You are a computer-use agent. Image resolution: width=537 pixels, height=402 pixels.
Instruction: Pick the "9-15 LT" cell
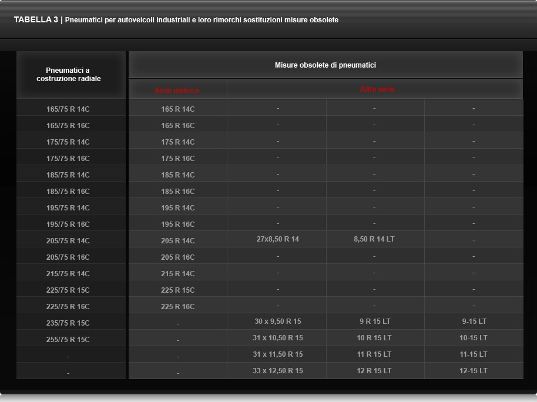pyautogui.click(x=474, y=321)
